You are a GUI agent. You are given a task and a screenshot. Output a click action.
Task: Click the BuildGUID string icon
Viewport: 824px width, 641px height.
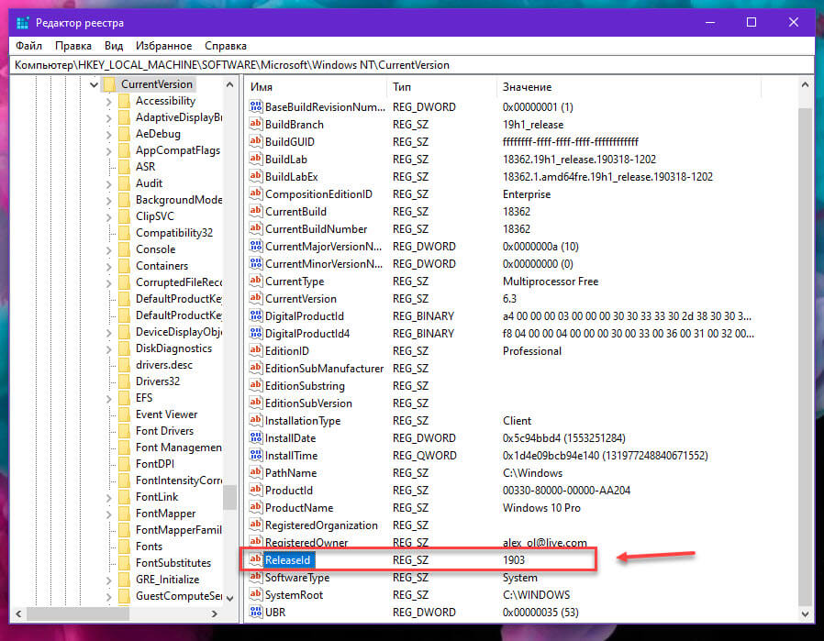pos(255,141)
